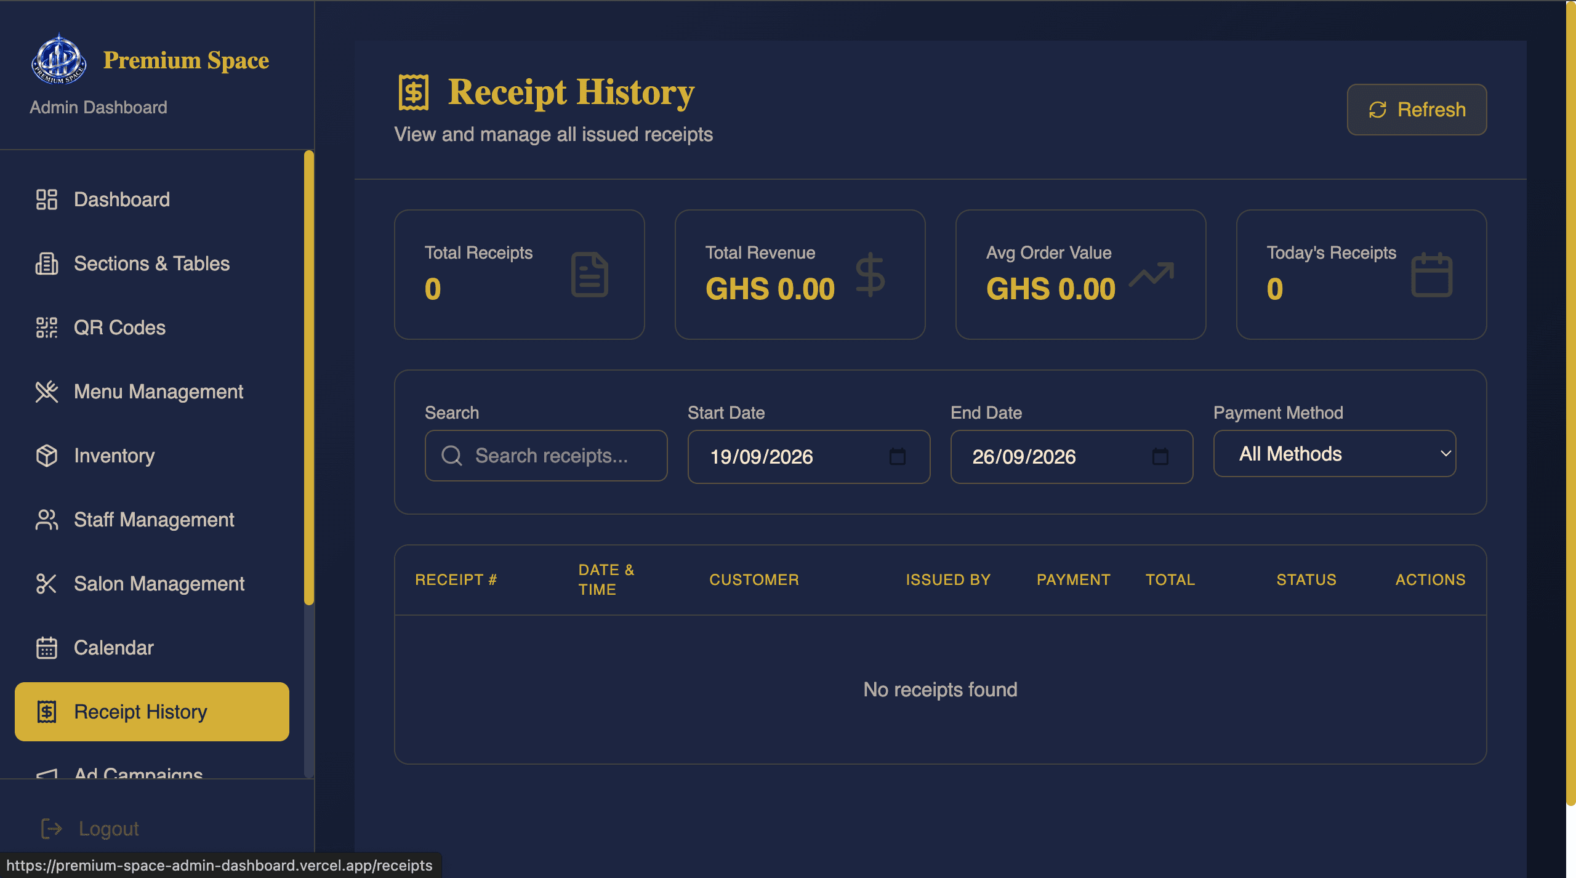Open the Dashboard page
1576x878 pixels.
152,199
